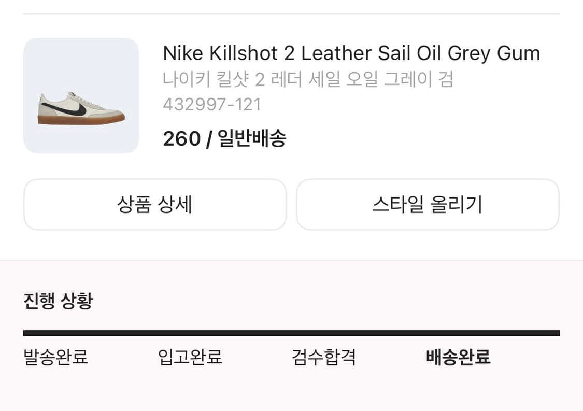This screenshot has height=411, width=583.
Task: Click the gum sole of the shoe image
Action: 81,120
